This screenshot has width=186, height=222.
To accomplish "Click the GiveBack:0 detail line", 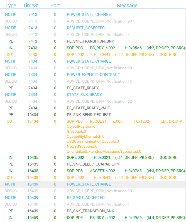I will 76,131.
